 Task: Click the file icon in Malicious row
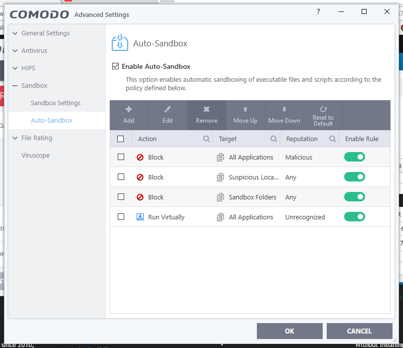[220, 157]
